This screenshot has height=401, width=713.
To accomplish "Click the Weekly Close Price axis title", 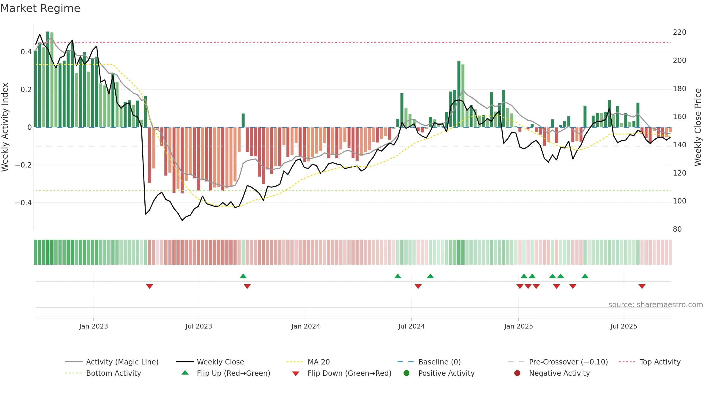I will (x=698, y=127).
